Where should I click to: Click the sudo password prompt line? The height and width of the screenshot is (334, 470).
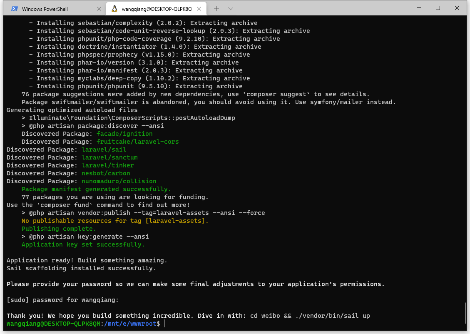click(62, 300)
